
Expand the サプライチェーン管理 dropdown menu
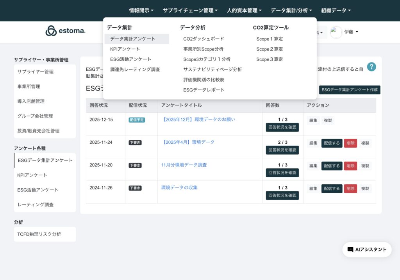[190, 11]
